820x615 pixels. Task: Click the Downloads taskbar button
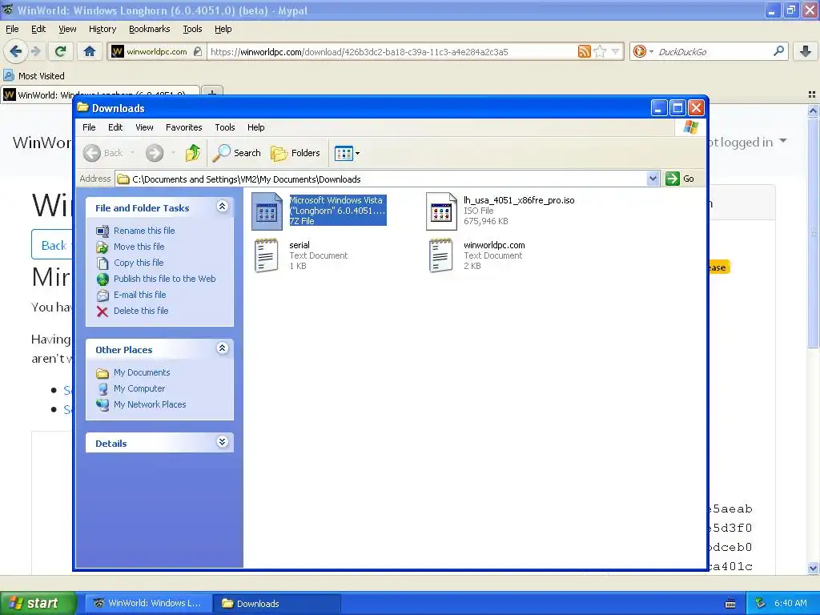(277, 603)
